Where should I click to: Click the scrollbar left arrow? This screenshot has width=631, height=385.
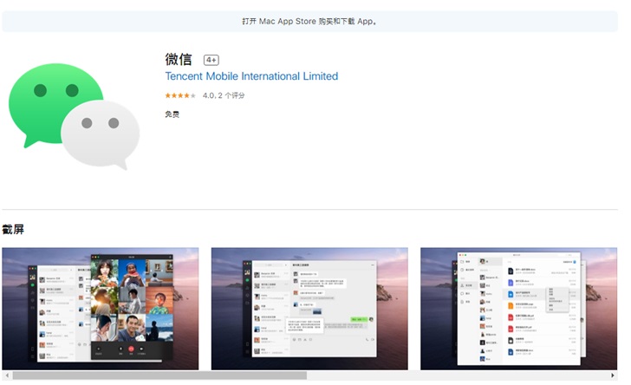click(x=6, y=375)
